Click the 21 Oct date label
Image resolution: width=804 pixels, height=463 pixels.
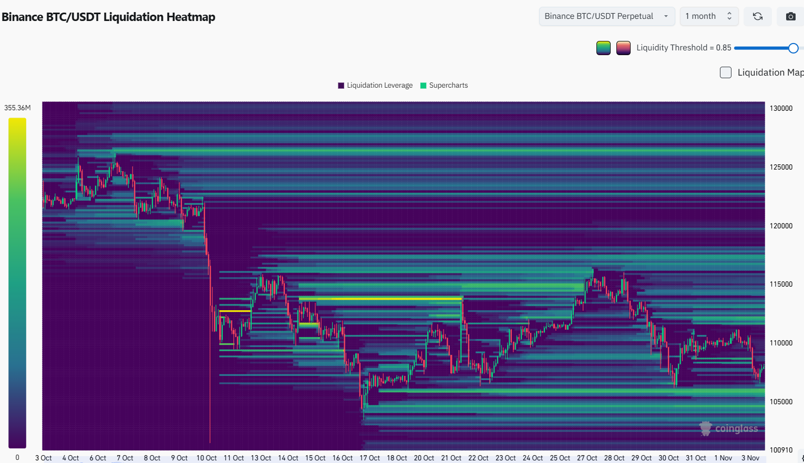click(451, 458)
